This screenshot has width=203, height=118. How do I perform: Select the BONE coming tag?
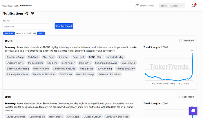(x=105, y=69)
